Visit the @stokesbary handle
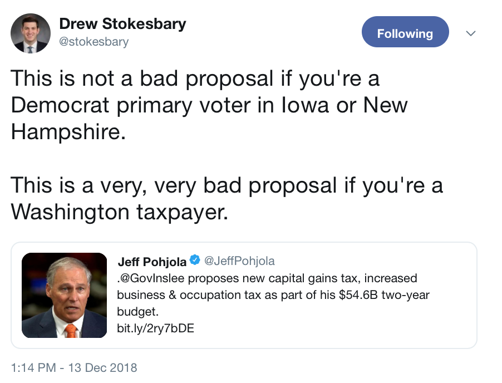The image size is (502, 383). (x=94, y=42)
